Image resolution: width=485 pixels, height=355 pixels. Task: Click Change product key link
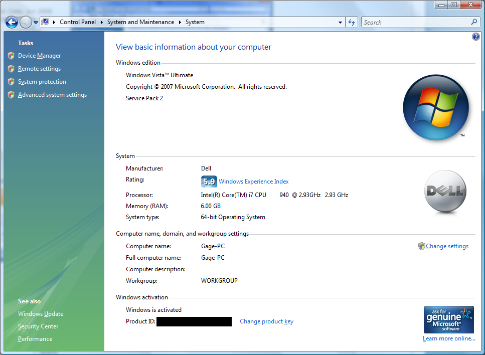click(x=267, y=321)
